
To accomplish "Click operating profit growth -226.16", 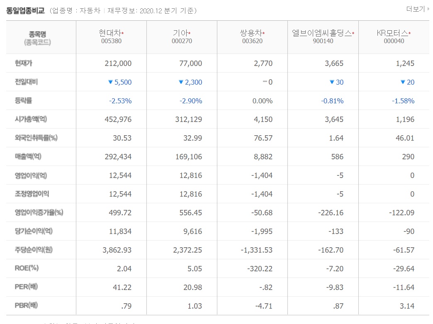I will click(331, 213).
